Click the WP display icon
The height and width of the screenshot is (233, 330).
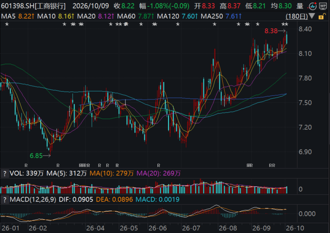(323, 6)
